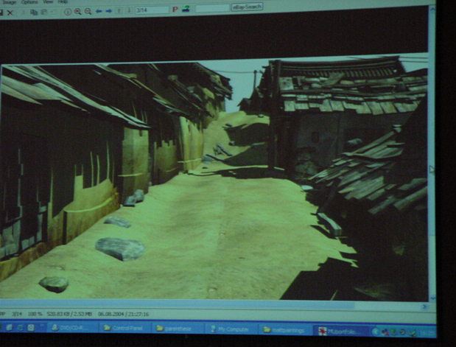This screenshot has width=456, height=347.
Task: Click the icon right of the P
Action: [x=186, y=9]
